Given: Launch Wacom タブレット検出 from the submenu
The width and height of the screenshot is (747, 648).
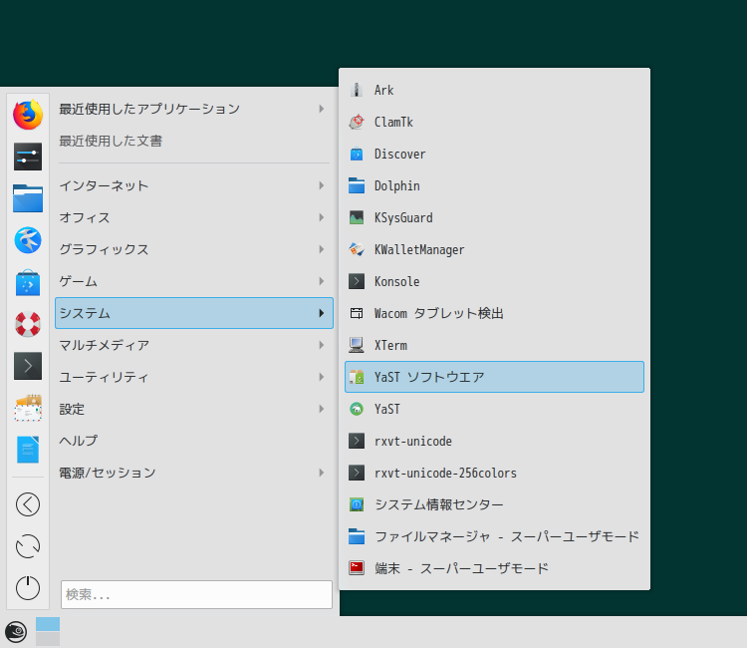Looking at the screenshot, I should [x=494, y=313].
